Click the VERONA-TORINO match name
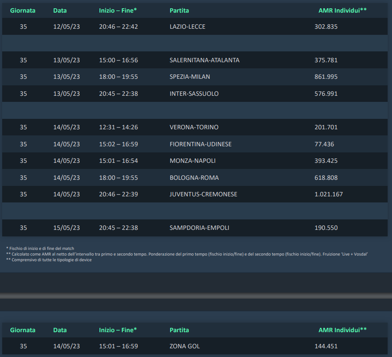Viewport: 392px width, 357px height. tap(194, 127)
